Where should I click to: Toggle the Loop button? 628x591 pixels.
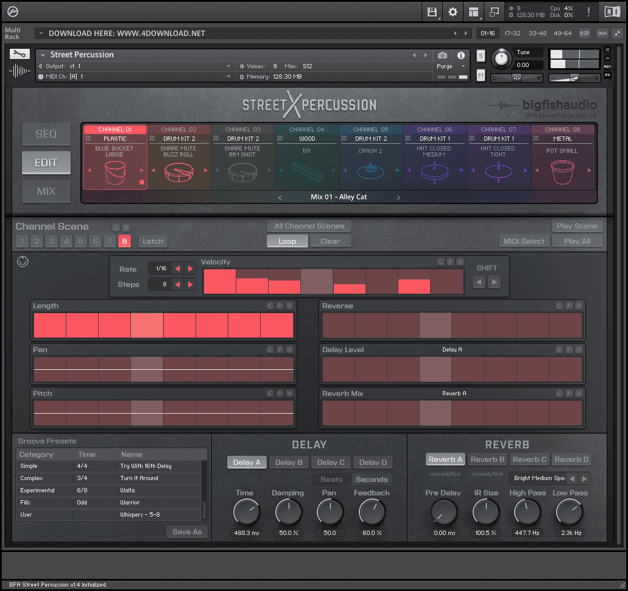pos(287,241)
